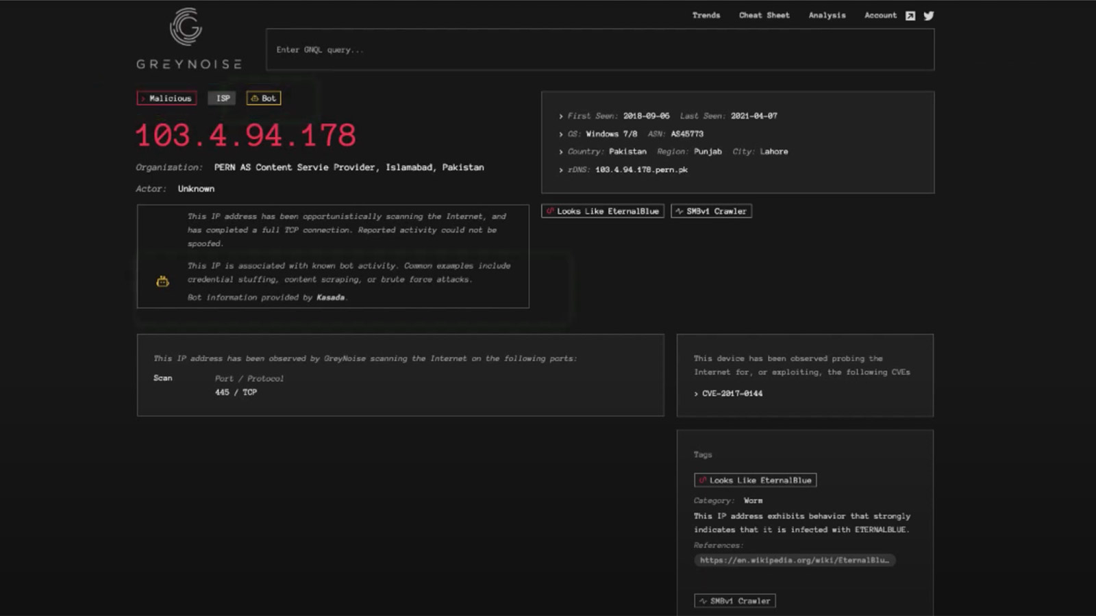The width and height of the screenshot is (1096, 616).
Task: Click the Kasada provider link
Action: coord(330,297)
